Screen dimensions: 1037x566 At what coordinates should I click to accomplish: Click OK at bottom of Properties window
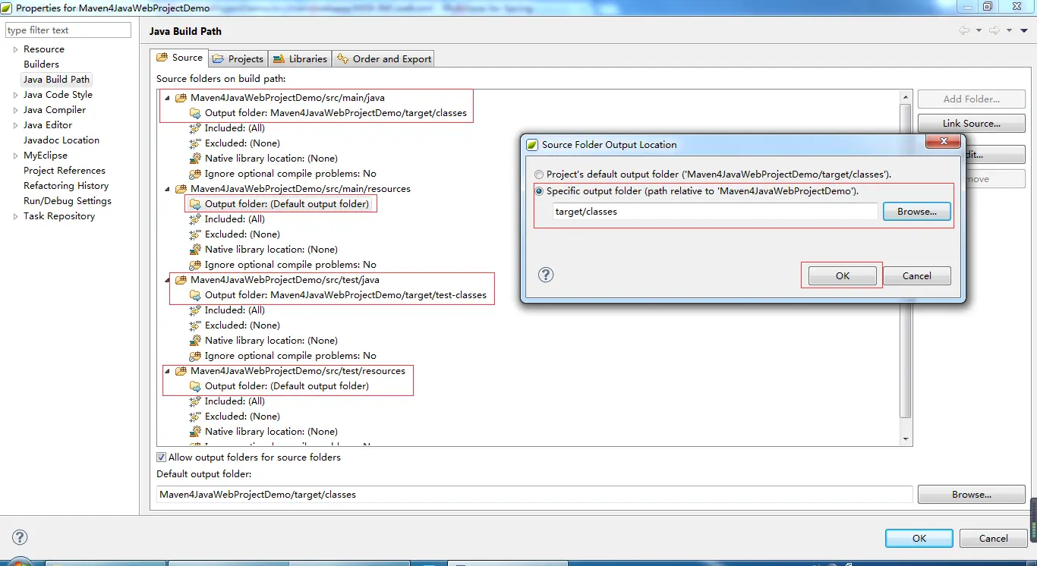tap(919, 538)
